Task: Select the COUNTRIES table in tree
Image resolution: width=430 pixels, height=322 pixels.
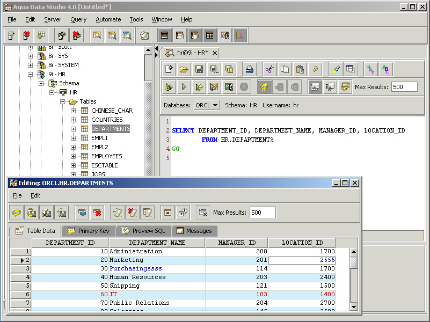Action: point(107,120)
